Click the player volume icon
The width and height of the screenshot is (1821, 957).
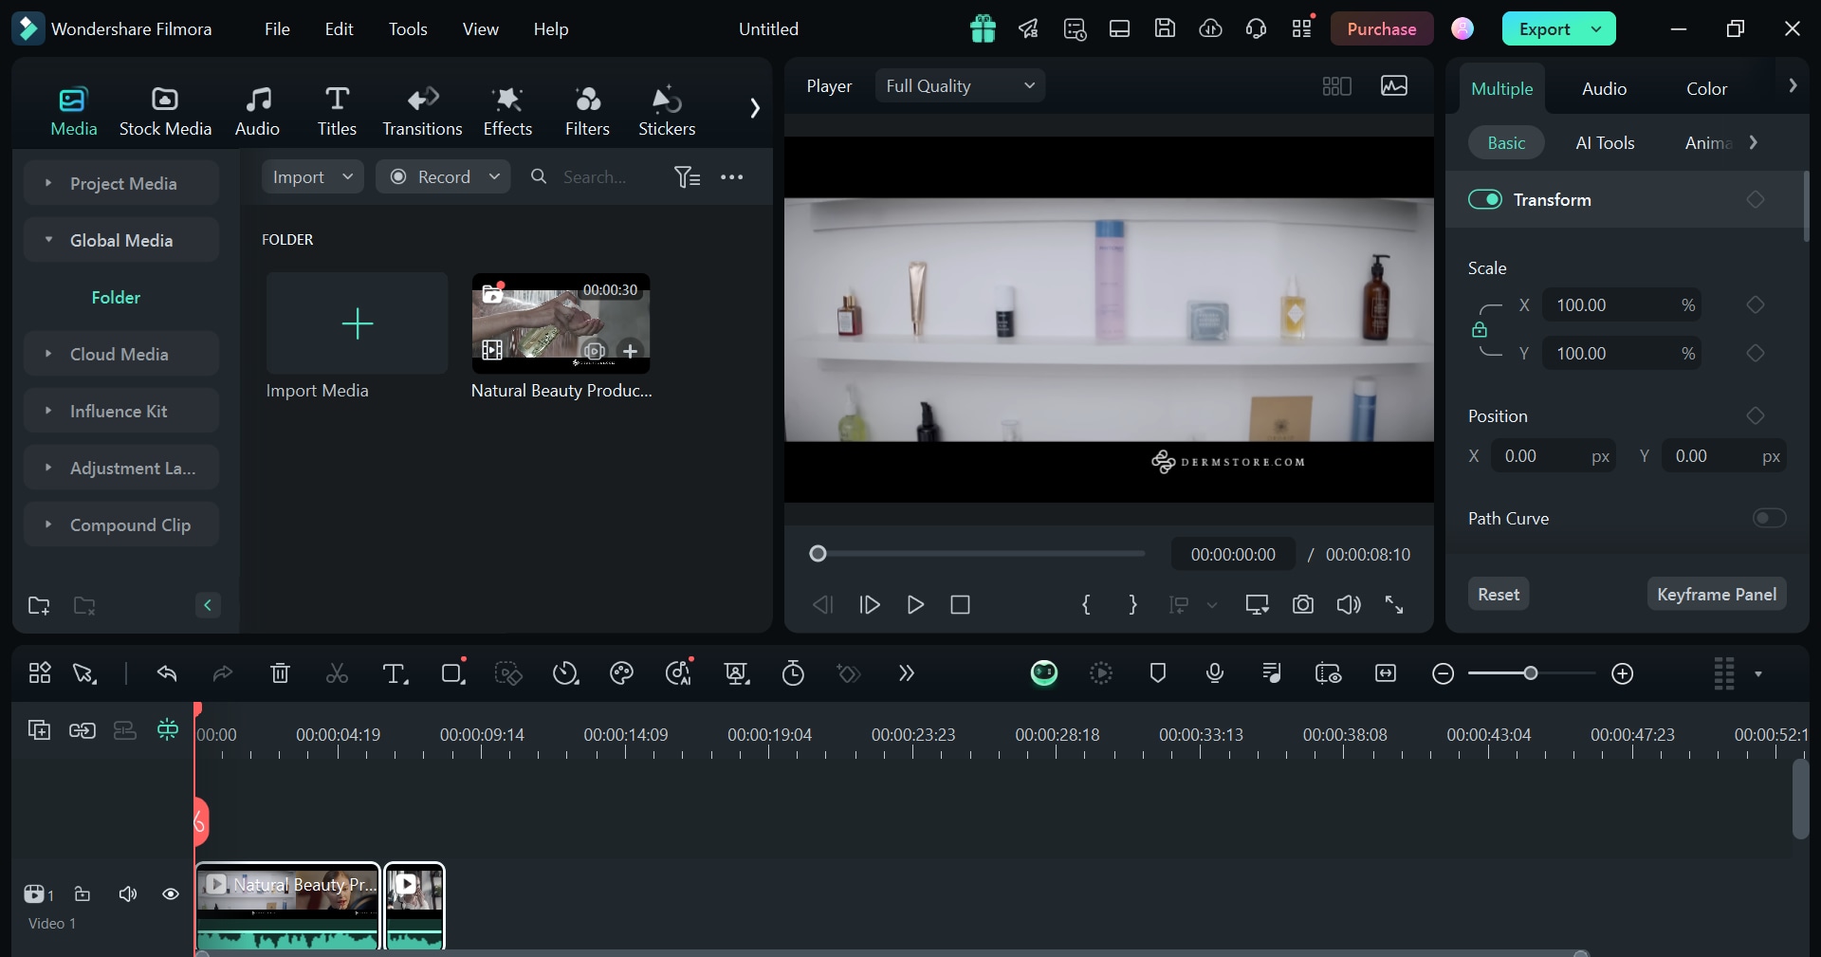point(1348,604)
